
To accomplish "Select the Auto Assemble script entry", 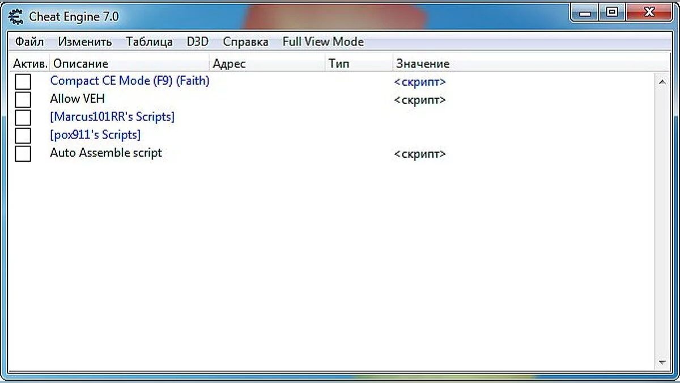I will [106, 153].
